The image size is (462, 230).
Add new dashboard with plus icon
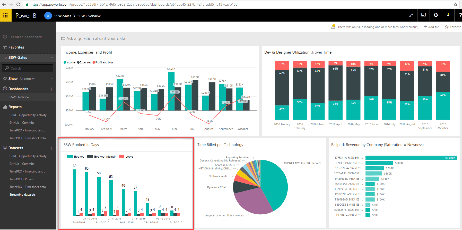coord(51,89)
